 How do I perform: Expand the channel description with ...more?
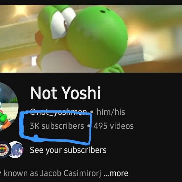(116, 173)
